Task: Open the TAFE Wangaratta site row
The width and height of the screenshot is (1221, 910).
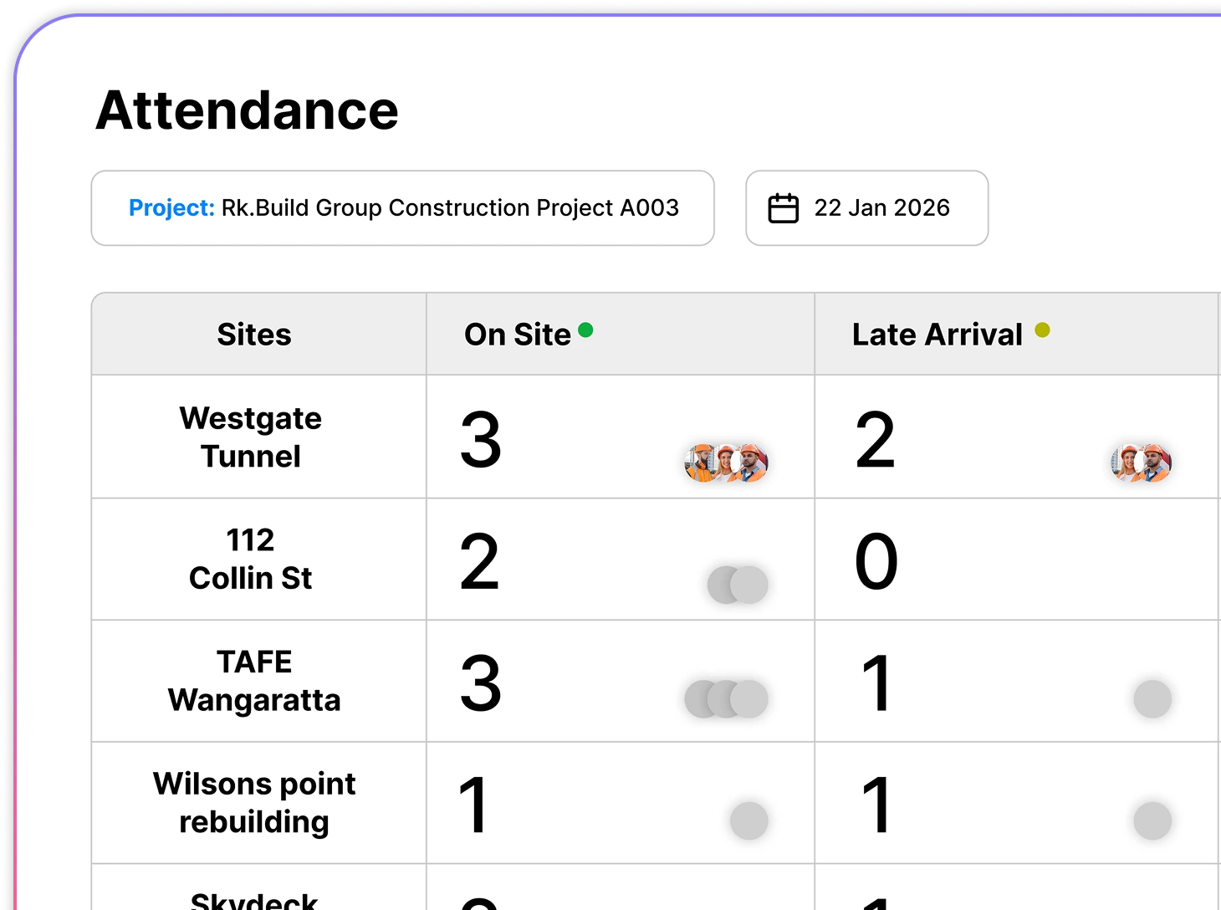Action: click(254, 681)
